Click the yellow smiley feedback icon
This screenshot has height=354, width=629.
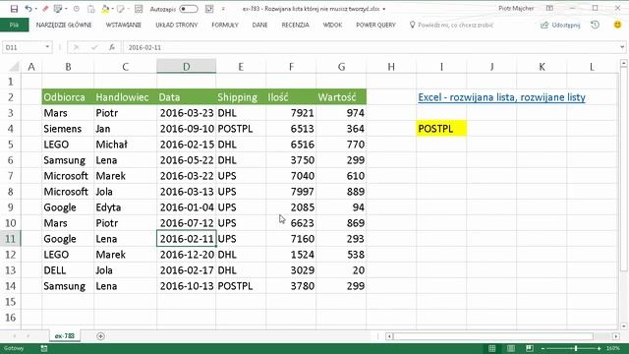pyautogui.click(x=617, y=25)
